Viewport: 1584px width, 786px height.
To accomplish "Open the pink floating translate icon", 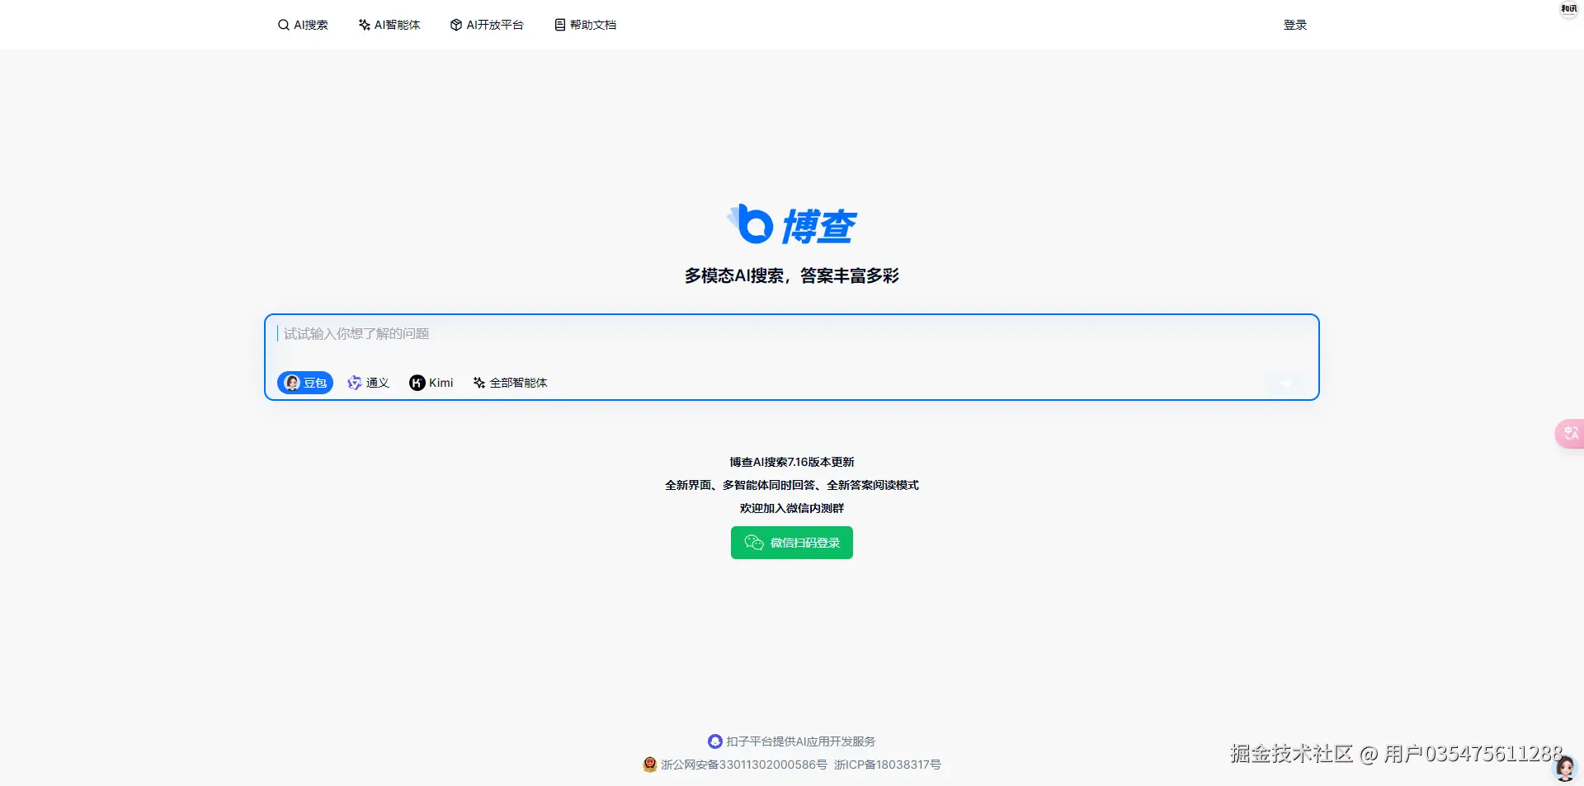I will click(1570, 434).
